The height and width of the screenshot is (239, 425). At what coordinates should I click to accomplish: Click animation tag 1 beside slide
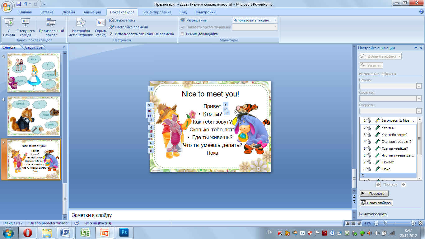click(151, 89)
